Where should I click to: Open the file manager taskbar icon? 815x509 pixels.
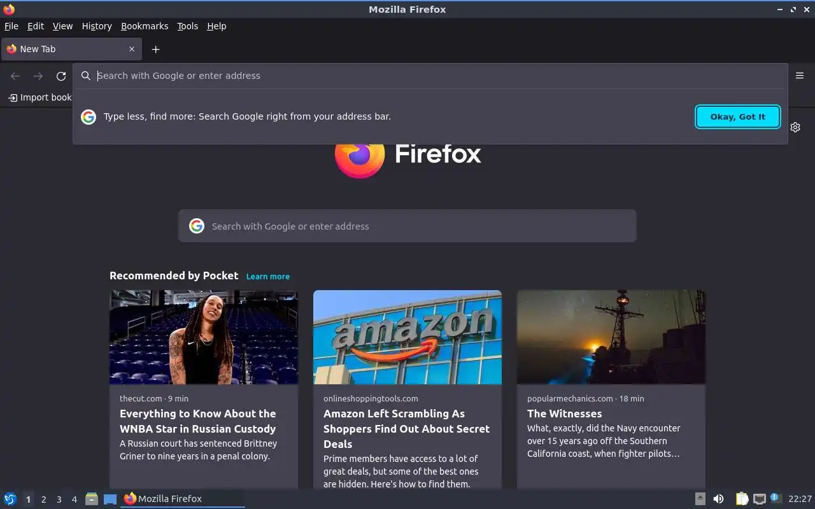tap(92, 499)
